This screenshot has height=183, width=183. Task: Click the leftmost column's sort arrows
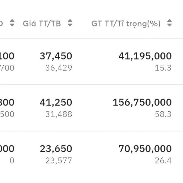tap(12, 23)
